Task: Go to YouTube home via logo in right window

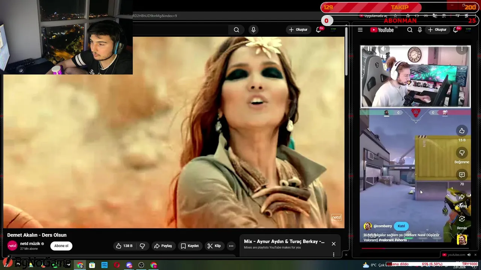Action: point(382,30)
